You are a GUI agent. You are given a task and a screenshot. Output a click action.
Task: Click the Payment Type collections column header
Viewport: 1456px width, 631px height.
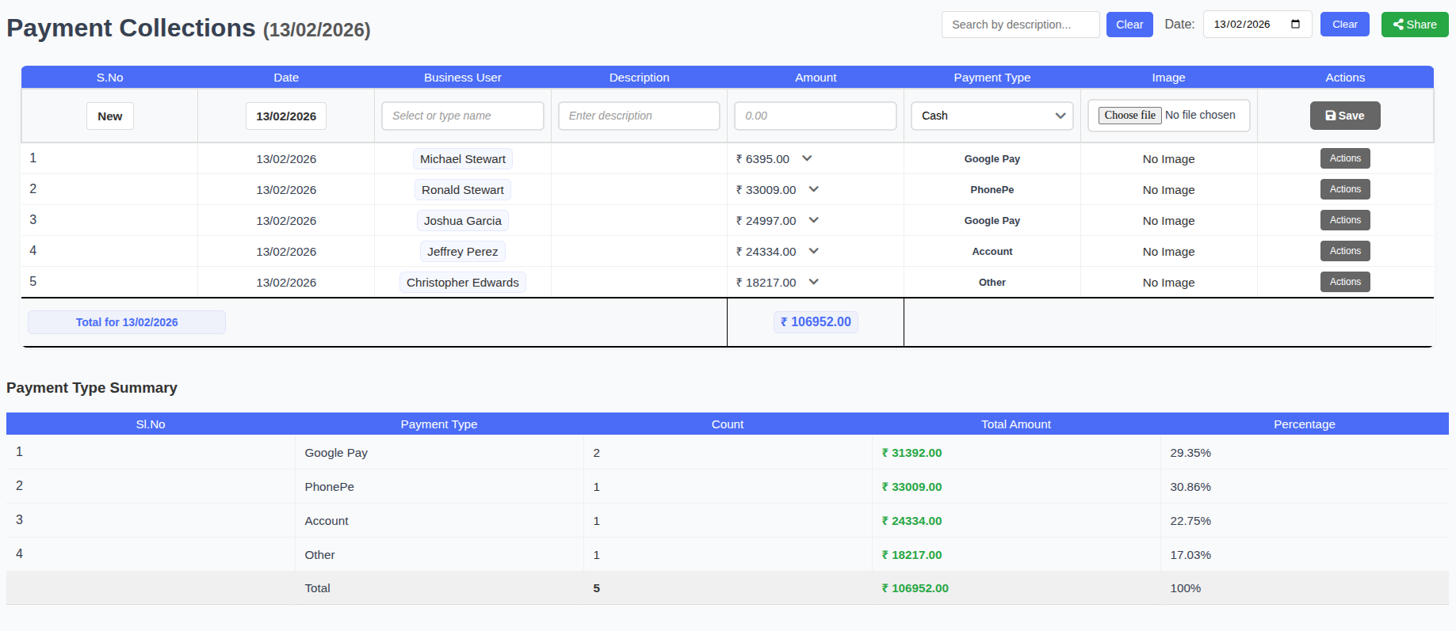pyautogui.click(x=992, y=78)
